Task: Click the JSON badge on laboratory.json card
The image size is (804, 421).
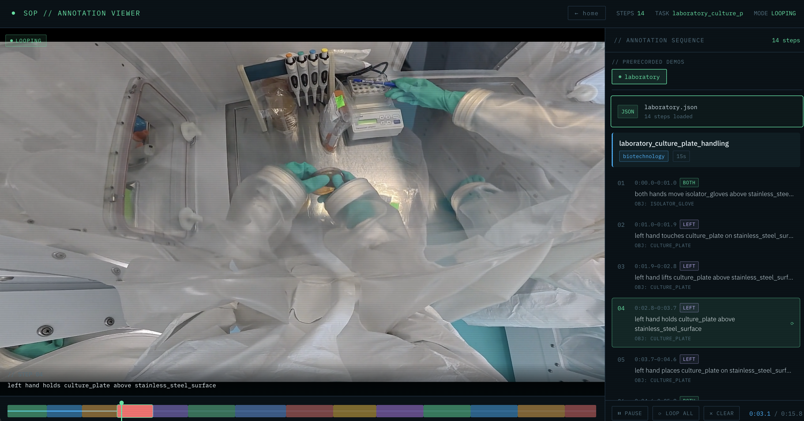Action: [x=627, y=112]
